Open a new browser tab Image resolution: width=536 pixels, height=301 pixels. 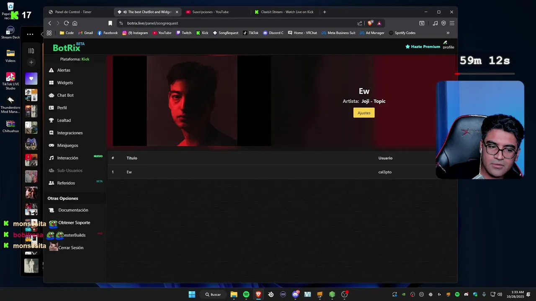tap(325, 12)
